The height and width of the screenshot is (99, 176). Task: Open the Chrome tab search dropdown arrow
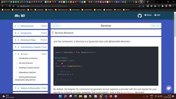click(x=158, y=2)
